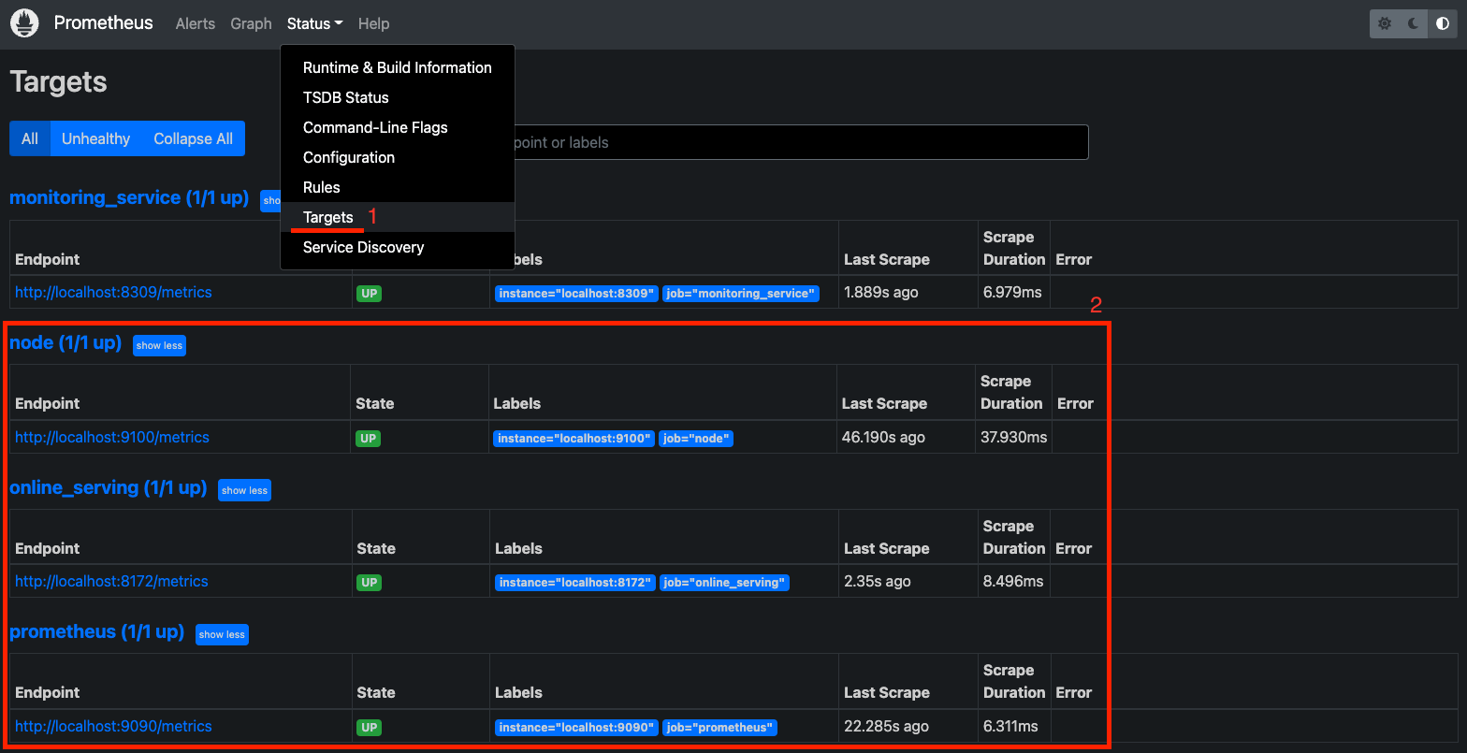Click the 6.311ms scrape duration value
This screenshot has width=1467, height=753.
point(1011,726)
